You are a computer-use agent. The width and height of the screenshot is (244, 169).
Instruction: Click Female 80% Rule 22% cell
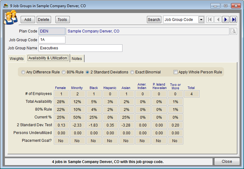[x=61, y=110]
